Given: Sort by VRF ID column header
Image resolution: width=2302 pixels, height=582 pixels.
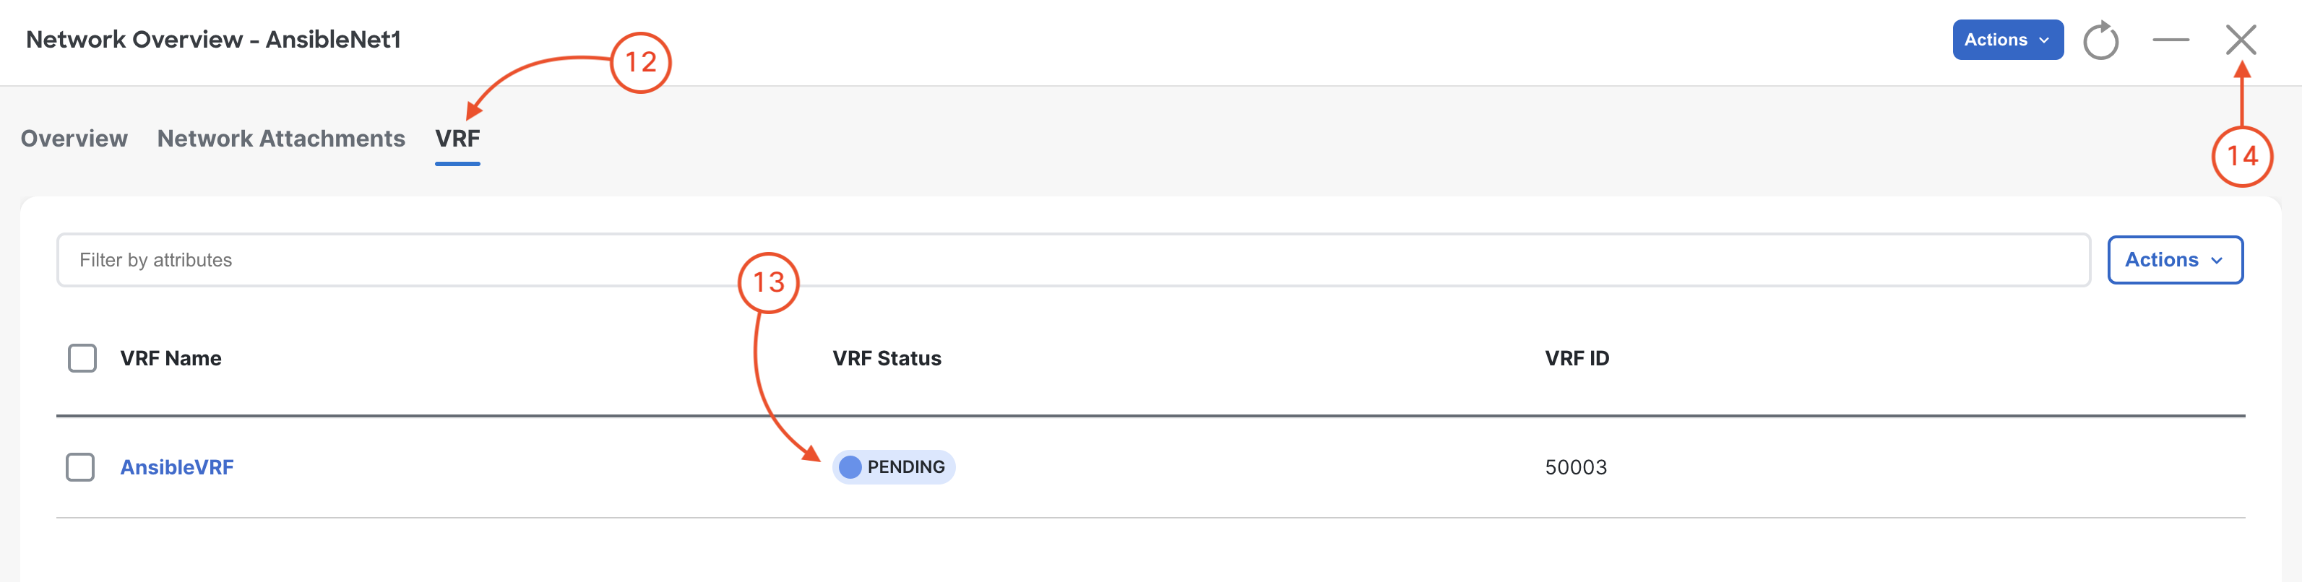Looking at the screenshot, I should (1577, 358).
